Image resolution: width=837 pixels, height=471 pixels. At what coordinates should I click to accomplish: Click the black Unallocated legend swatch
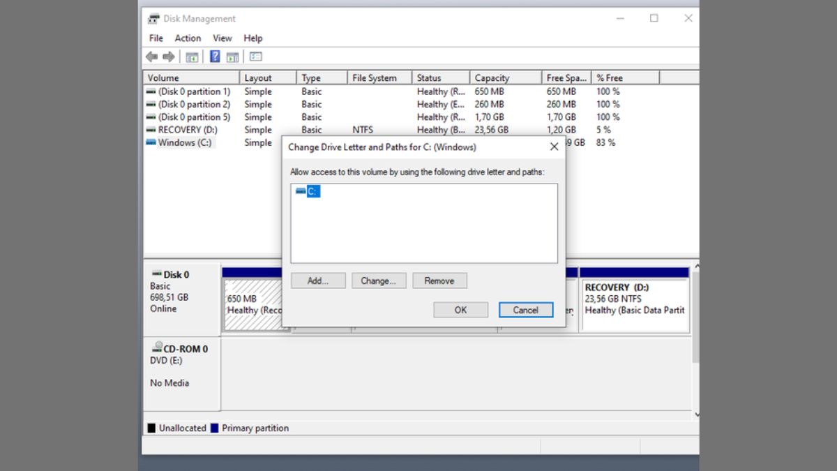tap(151, 428)
